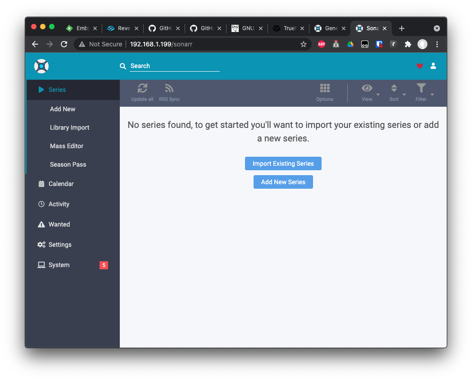This screenshot has height=381, width=472.
Task: Click the Not Secure warning indicator
Action: (100, 44)
